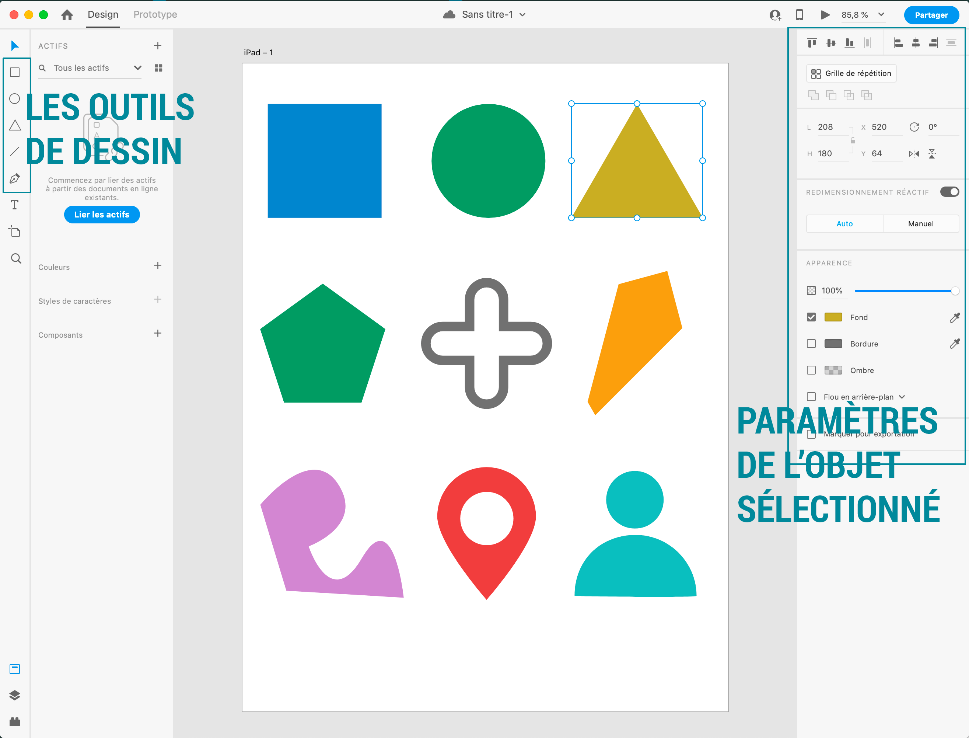The width and height of the screenshot is (969, 738).
Task: Select the Pen tool
Action: (x=15, y=178)
